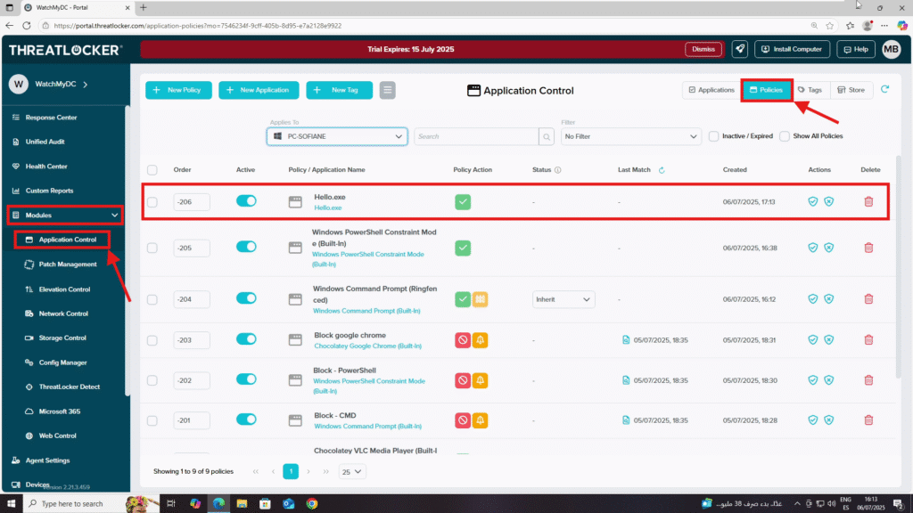Open Network Control module

click(63, 313)
